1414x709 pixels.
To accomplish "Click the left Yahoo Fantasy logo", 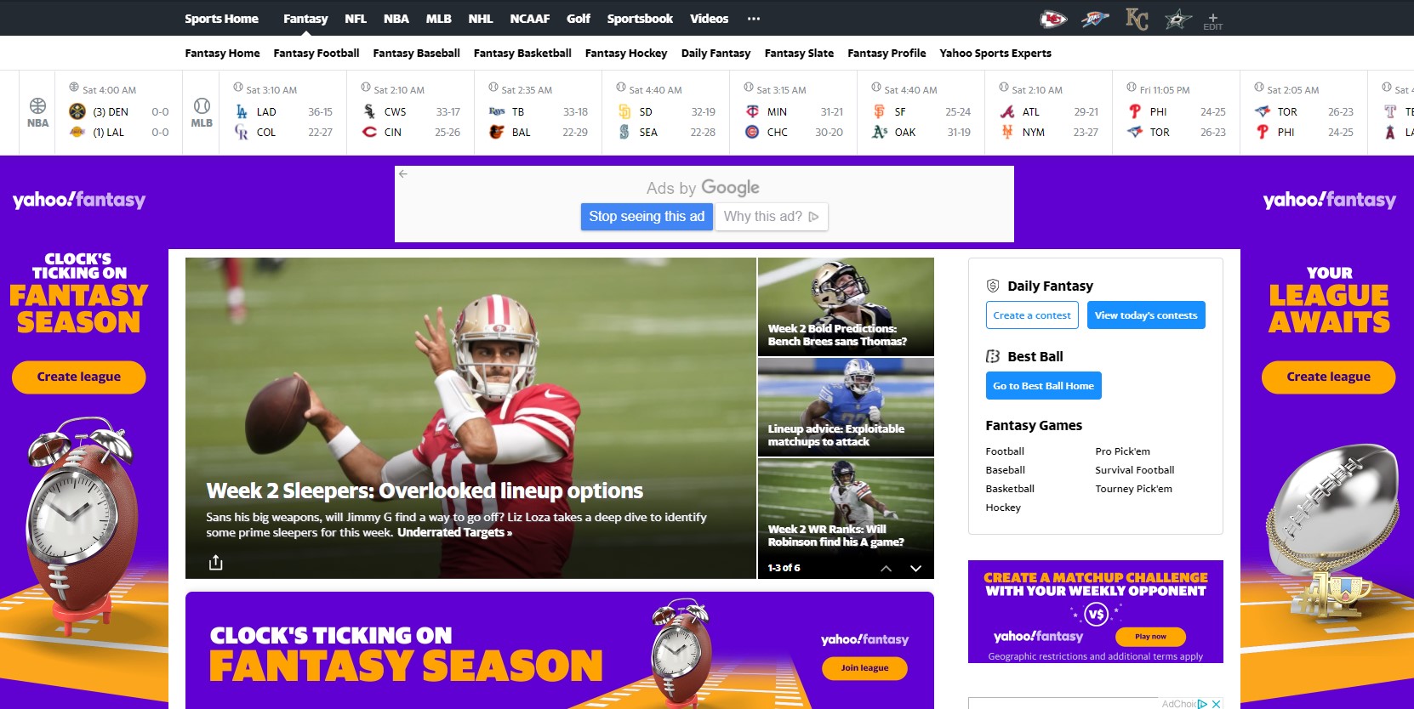I will coord(79,200).
